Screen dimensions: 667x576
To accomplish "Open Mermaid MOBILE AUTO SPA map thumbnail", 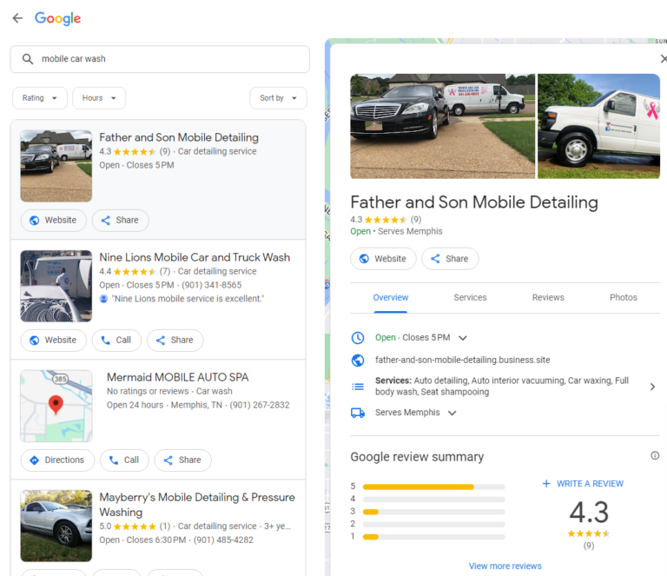I will point(56,406).
